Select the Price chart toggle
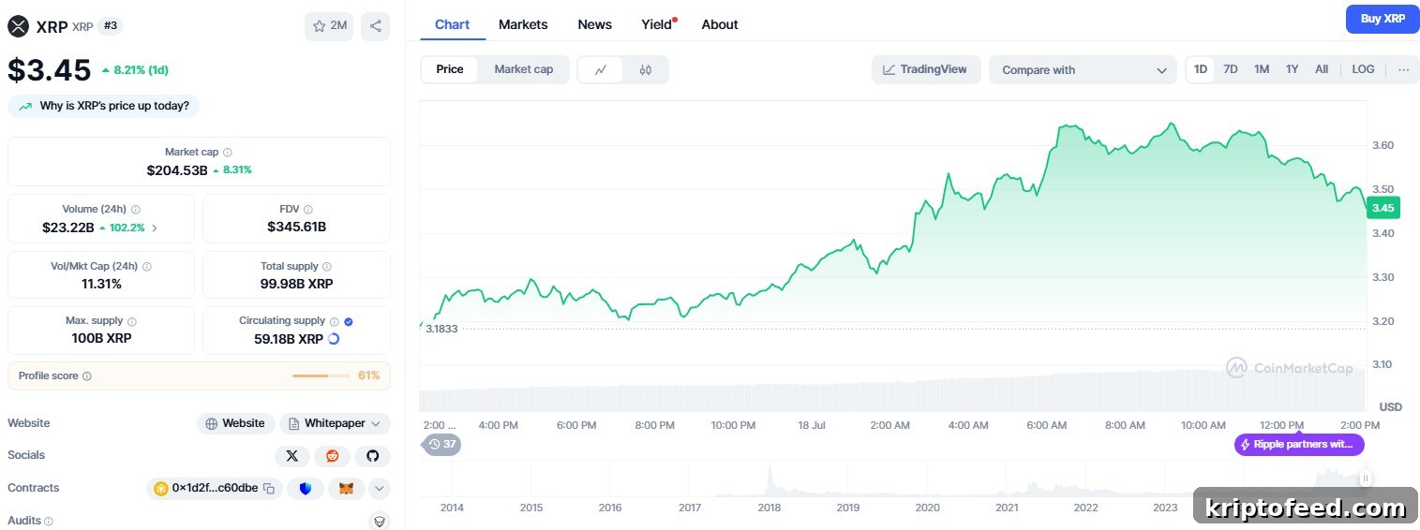1420x530 pixels. point(450,69)
